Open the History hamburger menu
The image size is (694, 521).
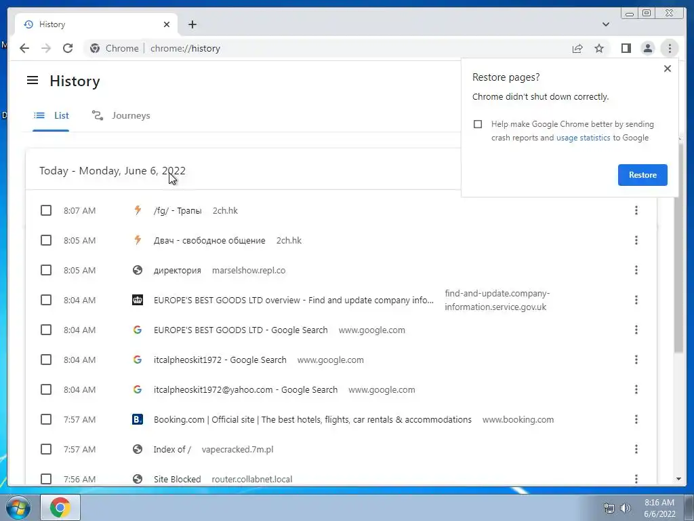pyautogui.click(x=33, y=80)
